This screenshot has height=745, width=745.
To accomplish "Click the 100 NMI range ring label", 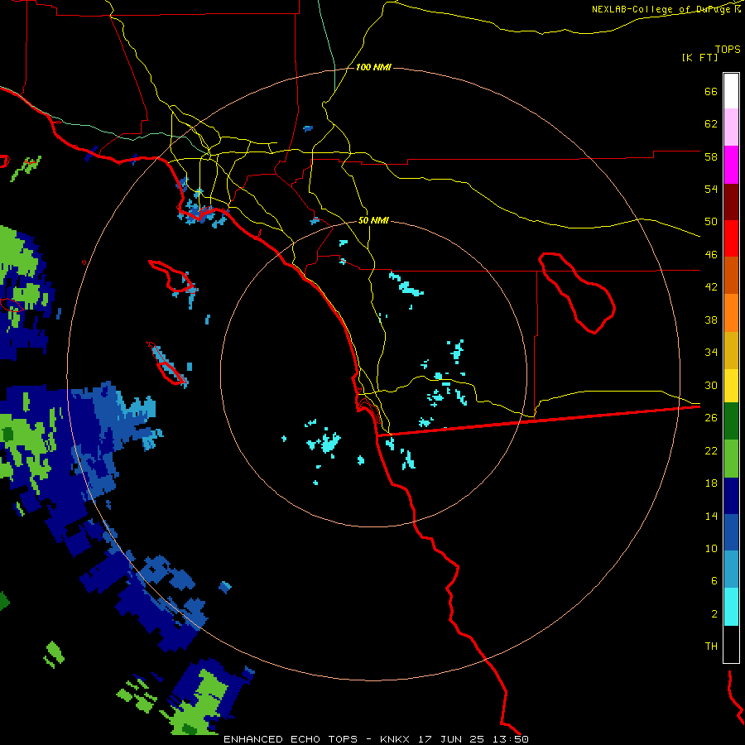I will click(373, 68).
